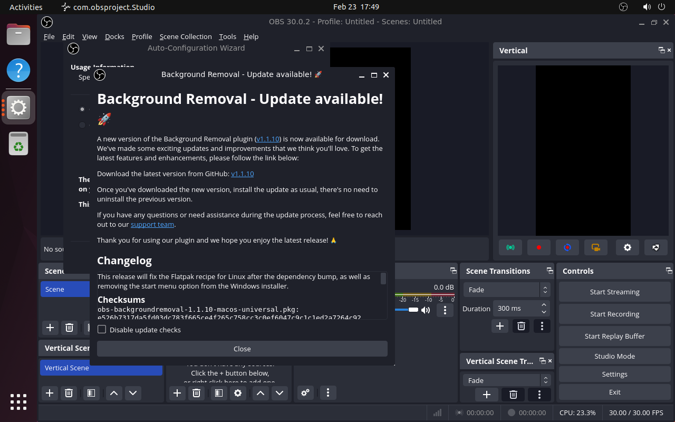Open transition properties dots in Scene Transitions
The height and width of the screenshot is (422, 675).
coord(542,327)
